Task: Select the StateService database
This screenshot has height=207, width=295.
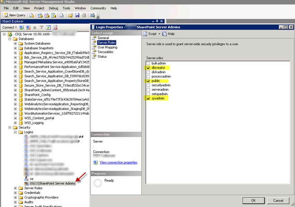Action: click(x=57, y=99)
